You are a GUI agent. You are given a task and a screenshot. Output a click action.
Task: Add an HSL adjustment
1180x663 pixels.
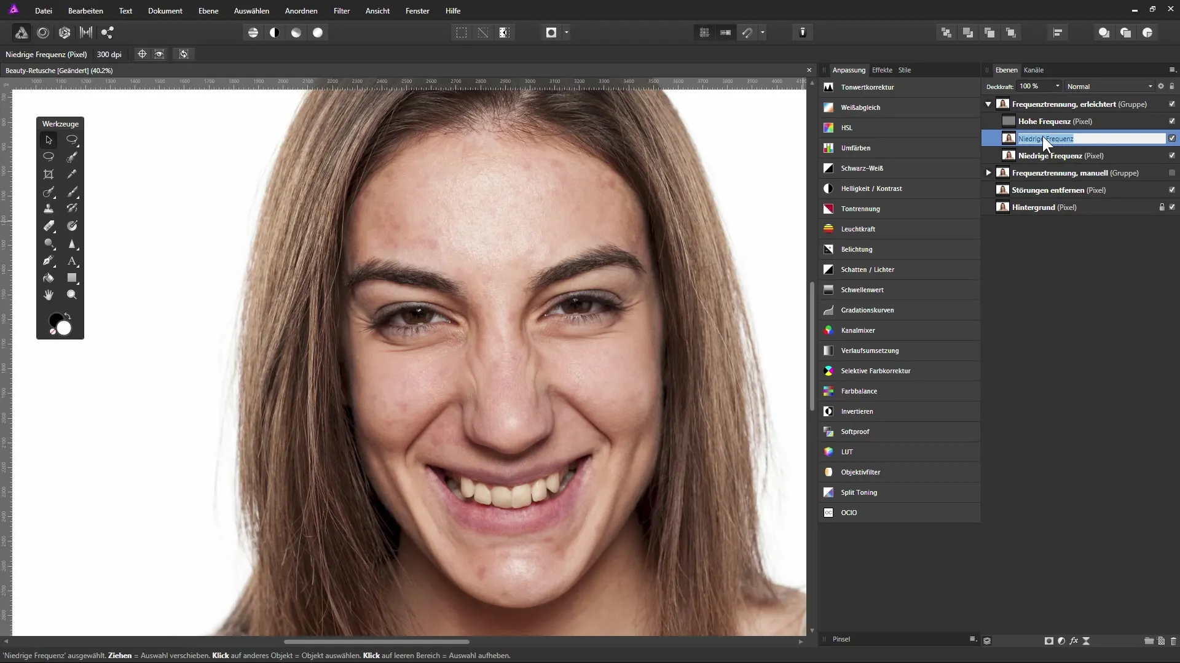pyautogui.click(x=899, y=128)
